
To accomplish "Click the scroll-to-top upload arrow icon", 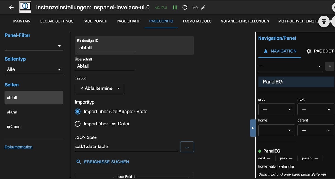I will (x=324, y=21).
